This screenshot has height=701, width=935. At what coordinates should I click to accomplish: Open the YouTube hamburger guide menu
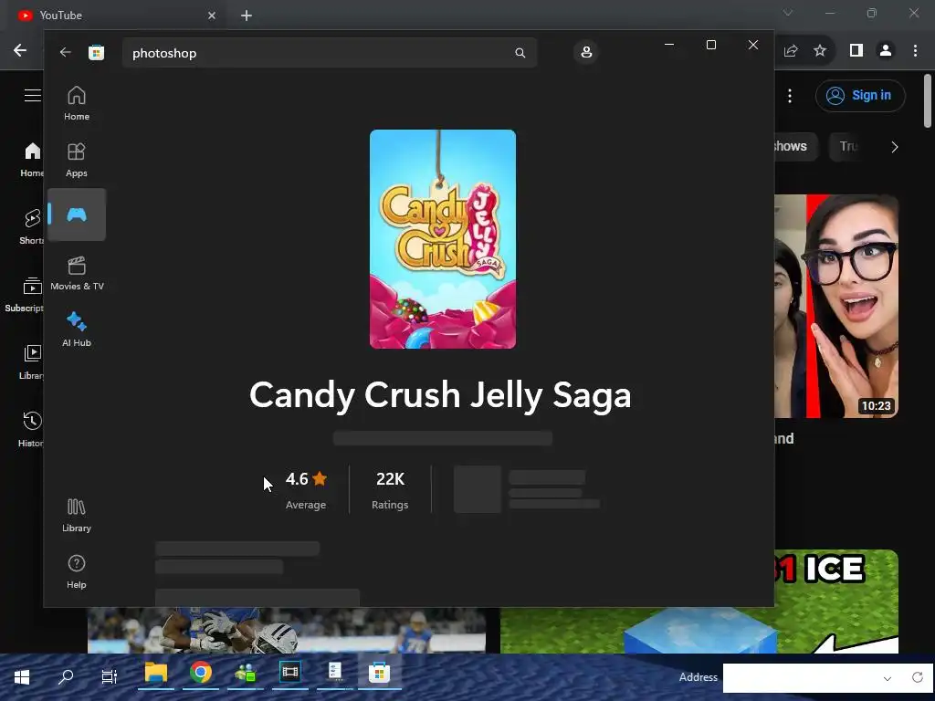pyautogui.click(x=32, y=95)
